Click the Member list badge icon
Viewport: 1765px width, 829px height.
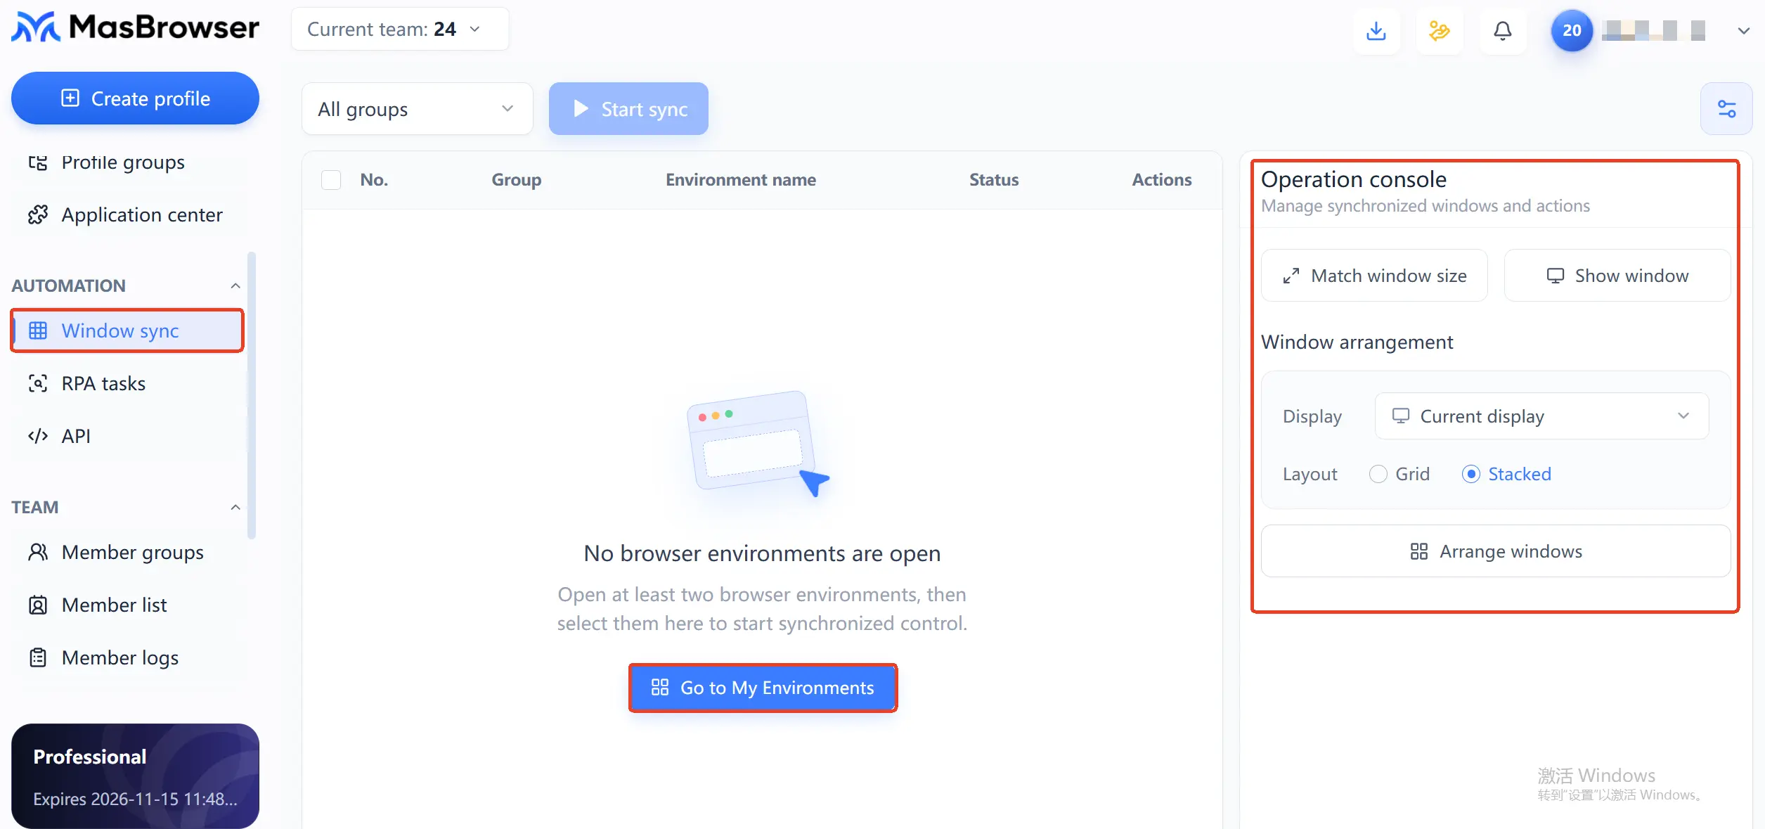38,605
